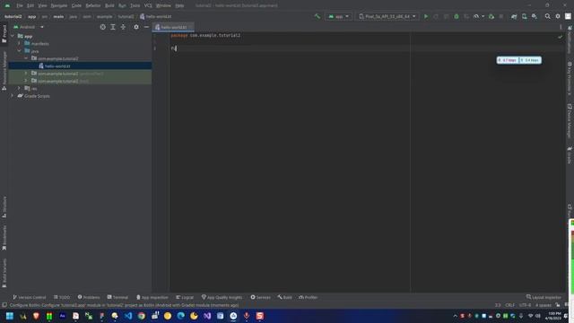
Task: Toggle Notifications side tab on right edge
Action: pos(570,39)
